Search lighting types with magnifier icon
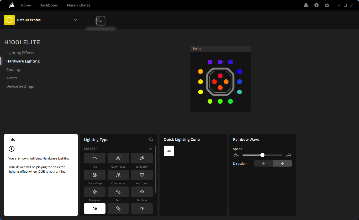Image resolution: width=359 pixels, height=220 pixels. coord(151,139)
